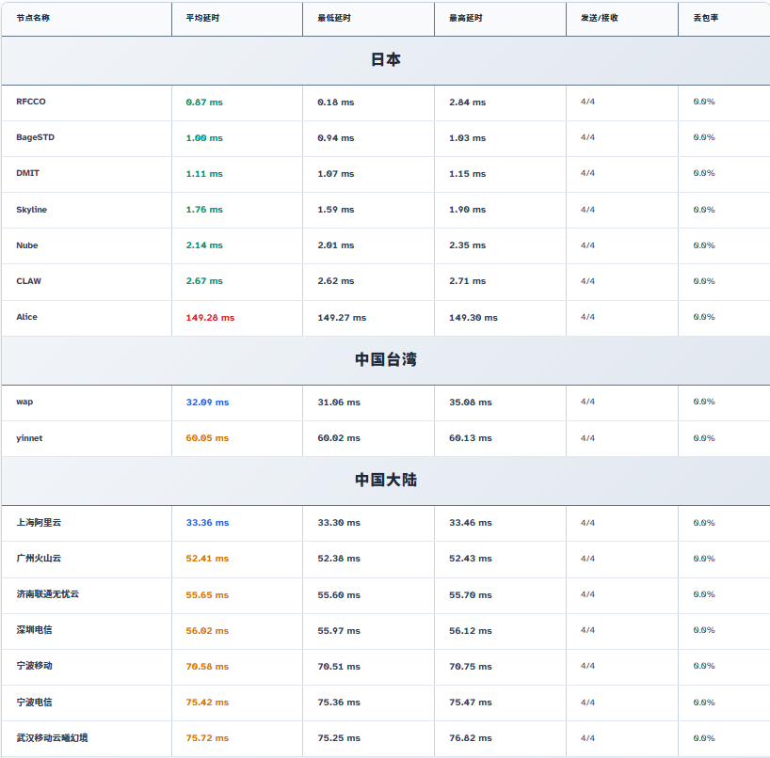Collapse the 中国大陆 group section
The image size is (770, 758).
pyautogui.click(x=385, y=481)
